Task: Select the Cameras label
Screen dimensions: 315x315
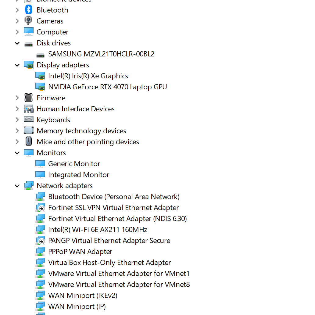Action: [50, 21]
